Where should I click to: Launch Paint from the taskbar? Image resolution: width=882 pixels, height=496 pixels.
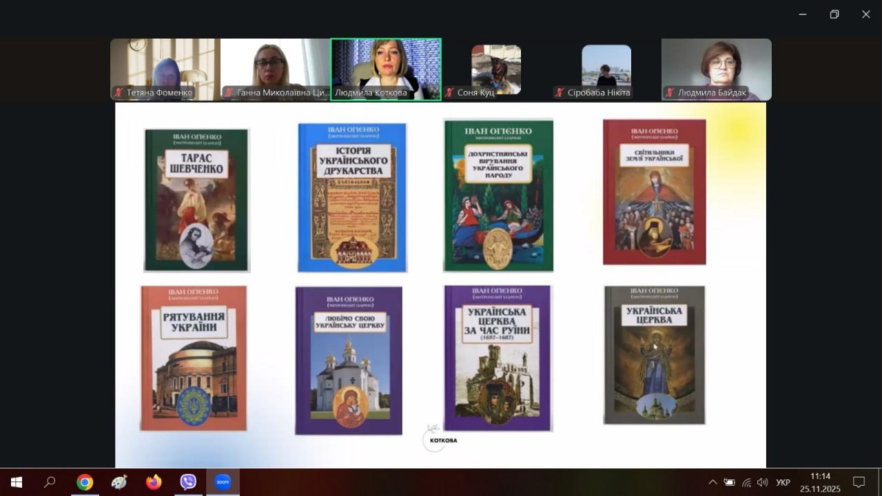[119, 482]
